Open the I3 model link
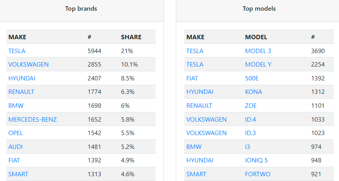 (x=248, y=147)
